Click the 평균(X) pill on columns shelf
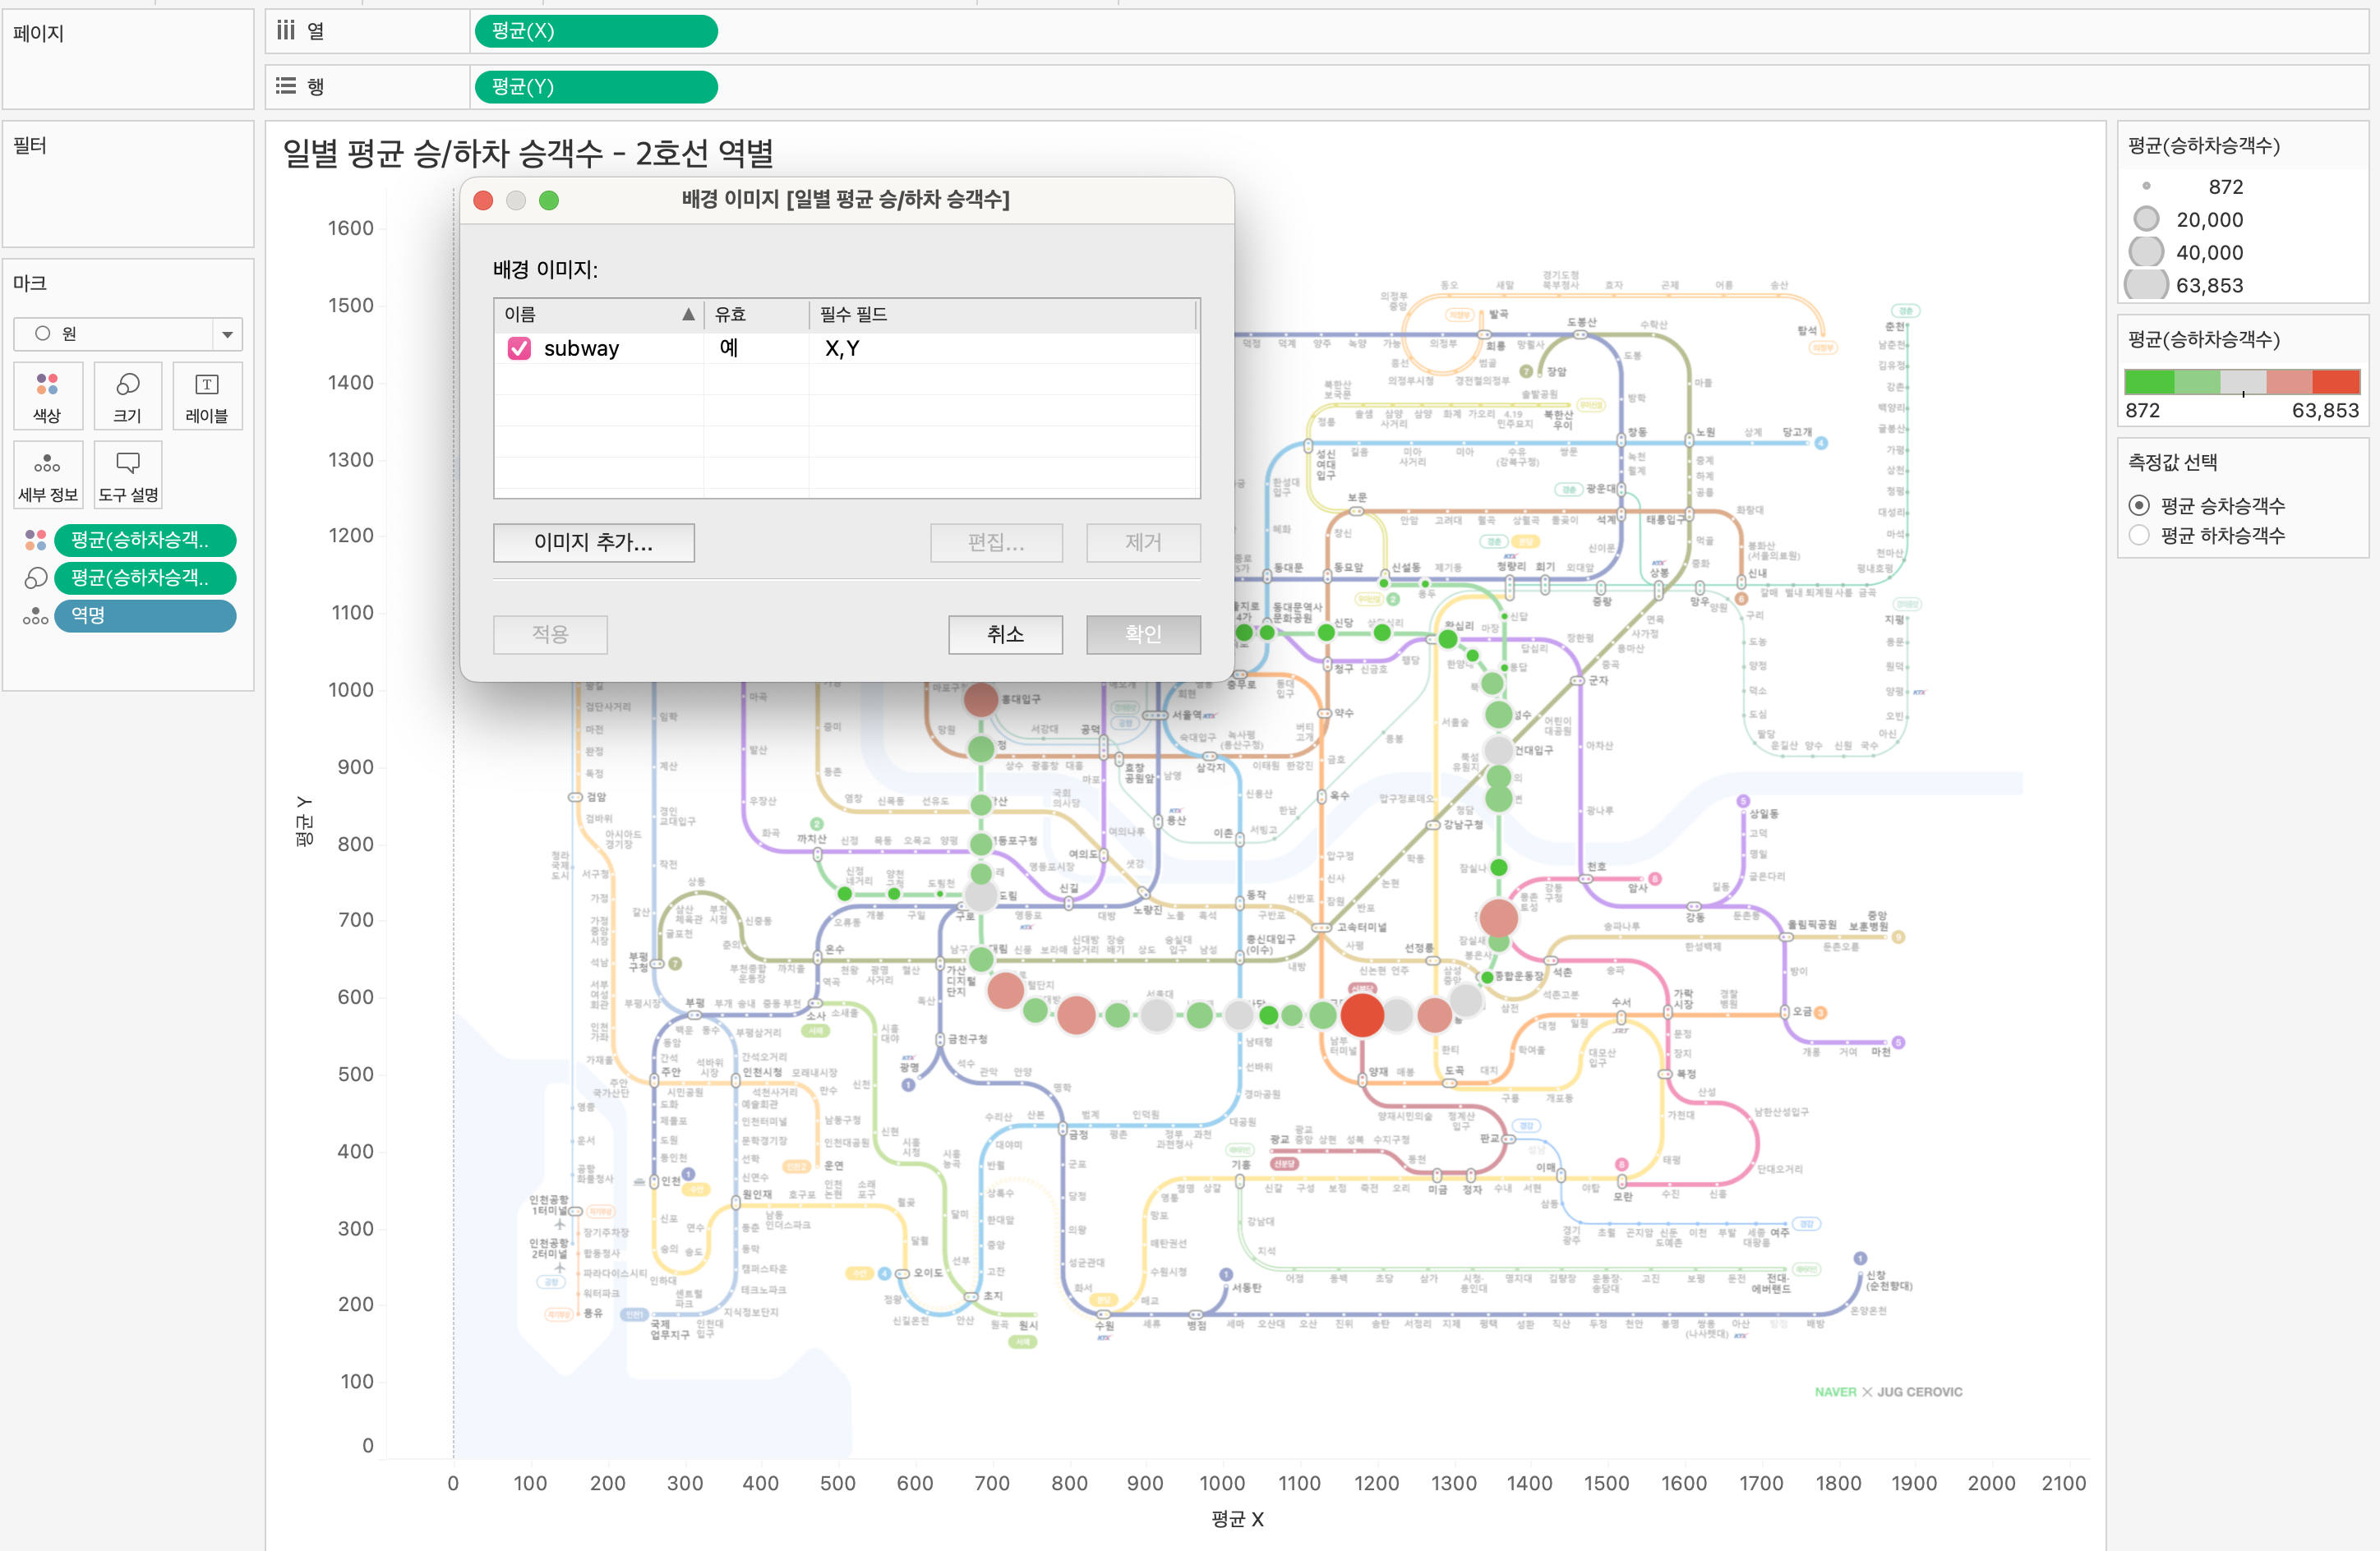This screenshot has height=1551, width=2380. (596, 31)
